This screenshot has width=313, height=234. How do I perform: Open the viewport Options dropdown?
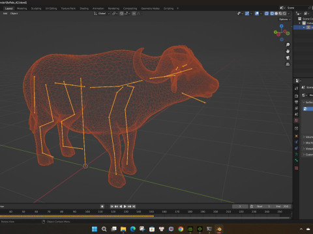(284, 19)
